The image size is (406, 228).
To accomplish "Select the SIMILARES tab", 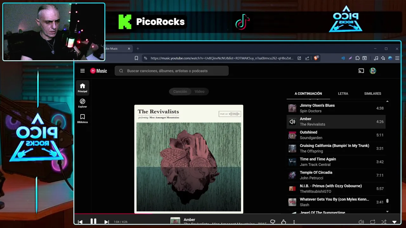I will (x=373, y=94).
